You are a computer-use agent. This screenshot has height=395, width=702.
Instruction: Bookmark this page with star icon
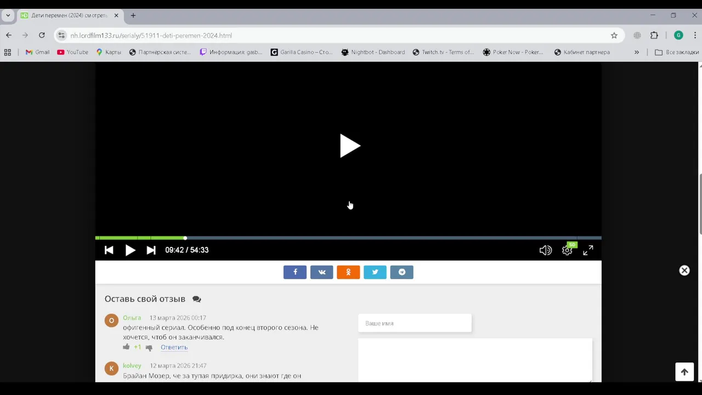(614, 35)
